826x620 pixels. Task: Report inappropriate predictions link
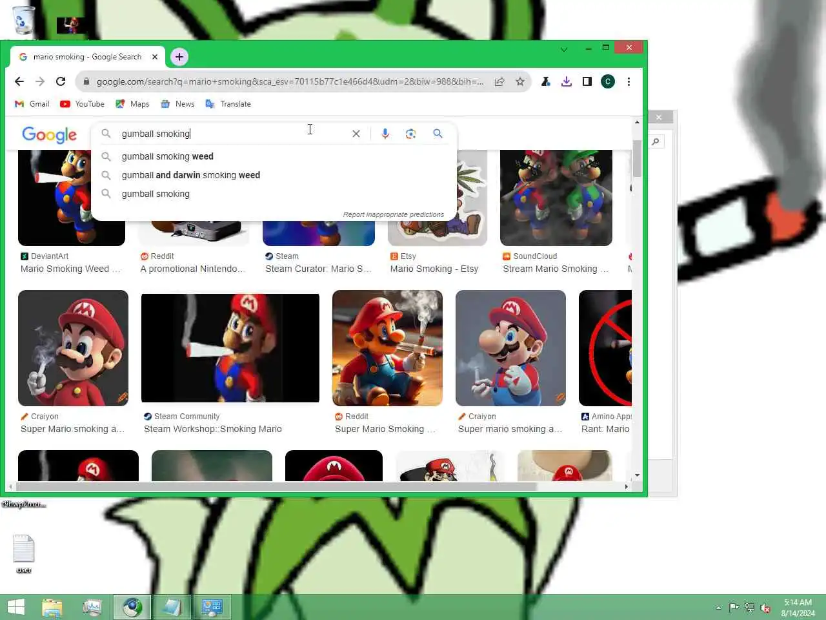pyautogui.click(x=394, y=214)
